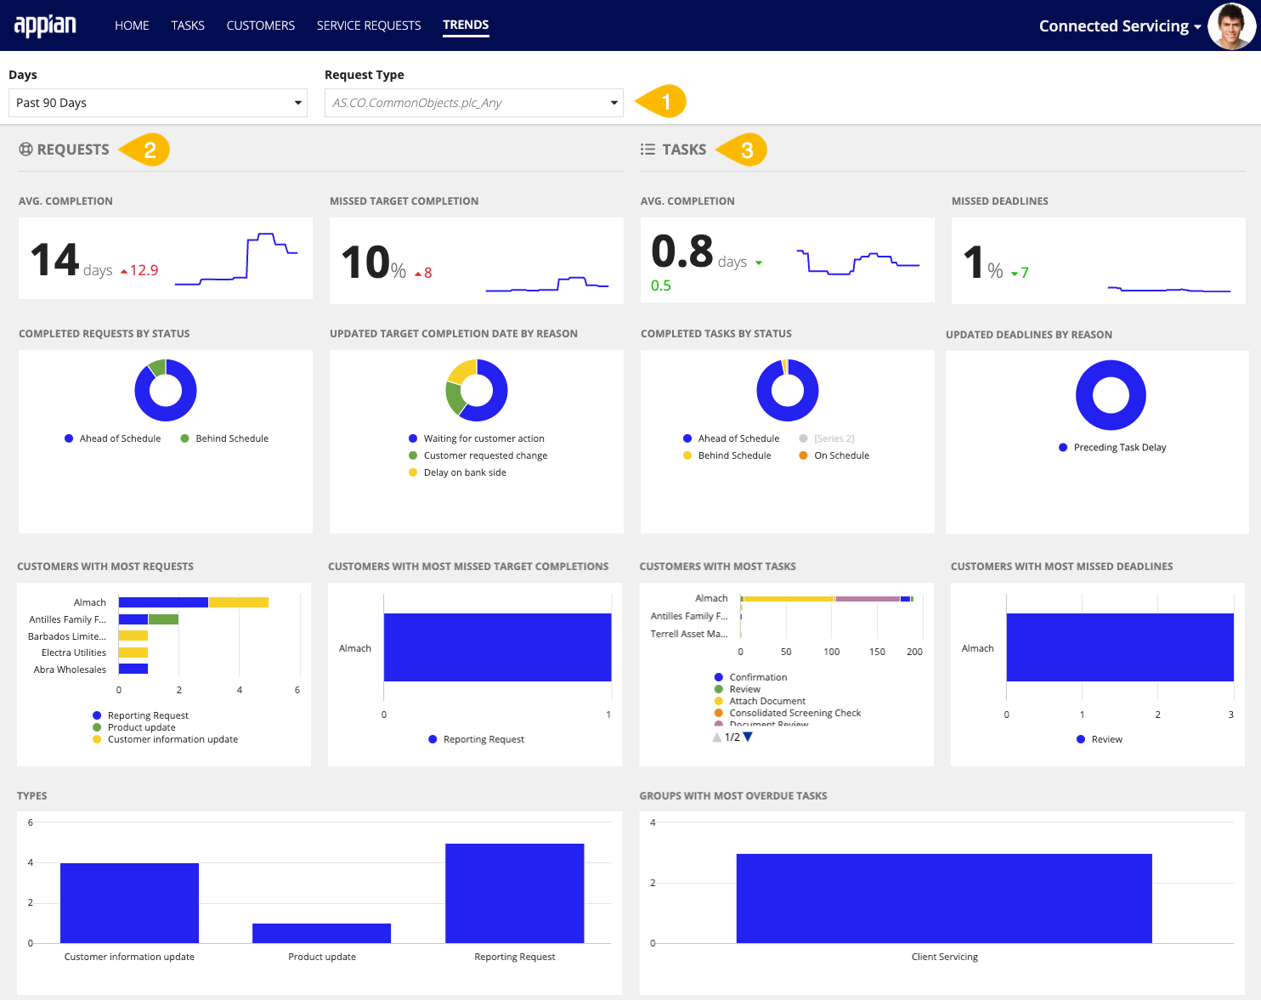Screen dimensions: 1261x1000
Task: Click the requests avg completion sparkline
Action: (x=236, y=258)
